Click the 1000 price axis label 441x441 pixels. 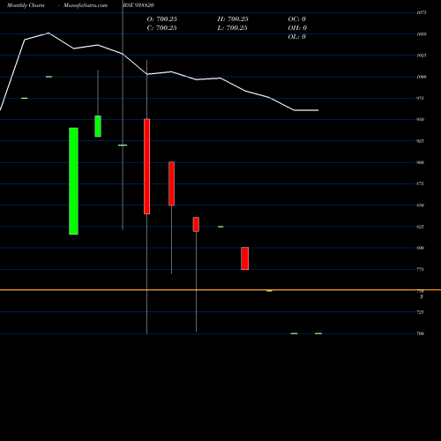pyautogui.click(x=422, y=77)
